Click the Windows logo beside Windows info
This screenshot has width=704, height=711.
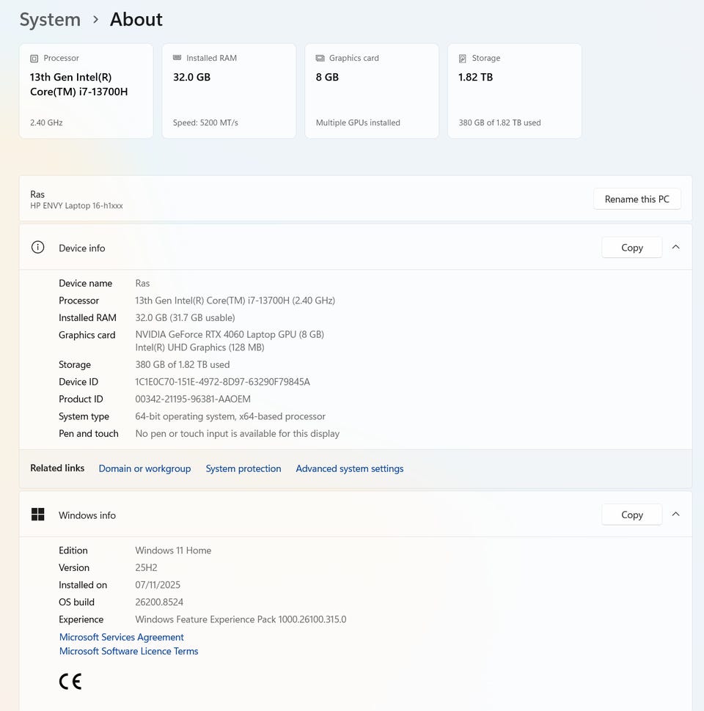37,515
